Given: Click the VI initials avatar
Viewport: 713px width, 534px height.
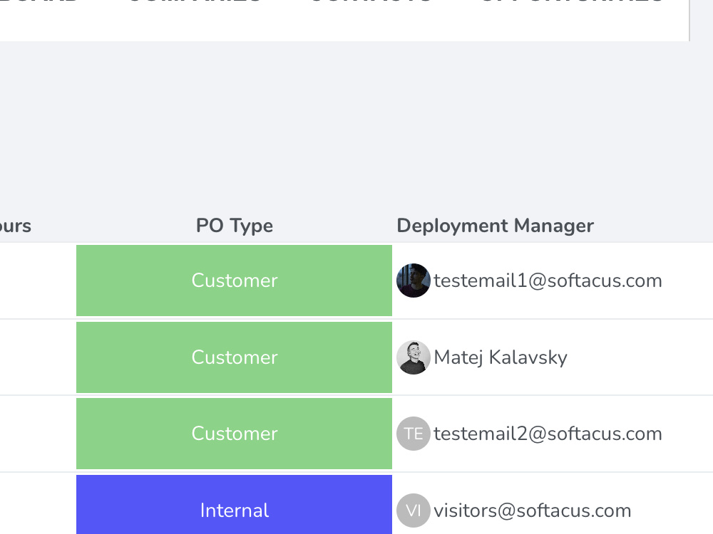Looking at the screenshot, I should [x=414, y=511].
